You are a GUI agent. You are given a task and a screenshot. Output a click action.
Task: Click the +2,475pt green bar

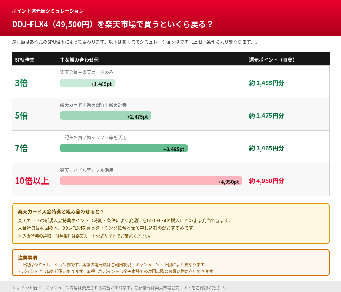[x=106, y=116]
